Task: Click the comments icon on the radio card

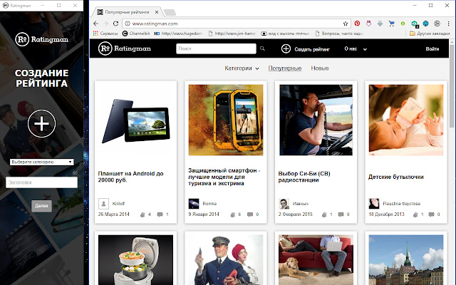Action: click(341, 214)
